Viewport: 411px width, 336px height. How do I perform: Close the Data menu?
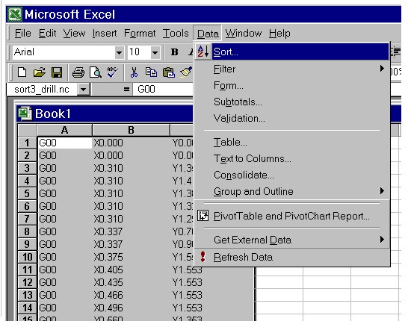208,34
